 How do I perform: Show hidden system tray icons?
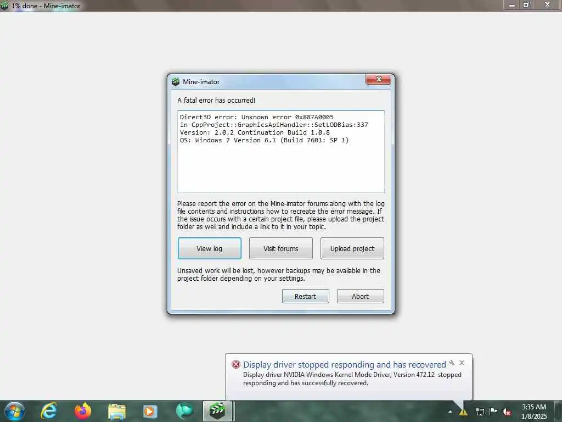coord(450,412)
